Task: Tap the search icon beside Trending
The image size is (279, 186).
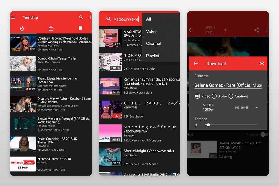Action: tap(81, 17)
